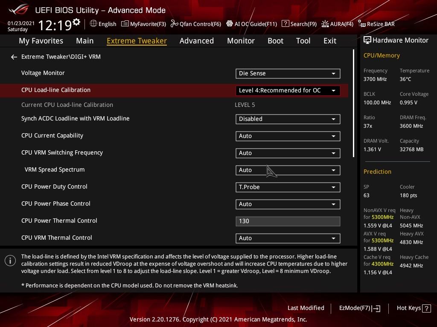Click the settings list vertical scrollbar
Screen dimensions: 437x327
tap(353, 103)
